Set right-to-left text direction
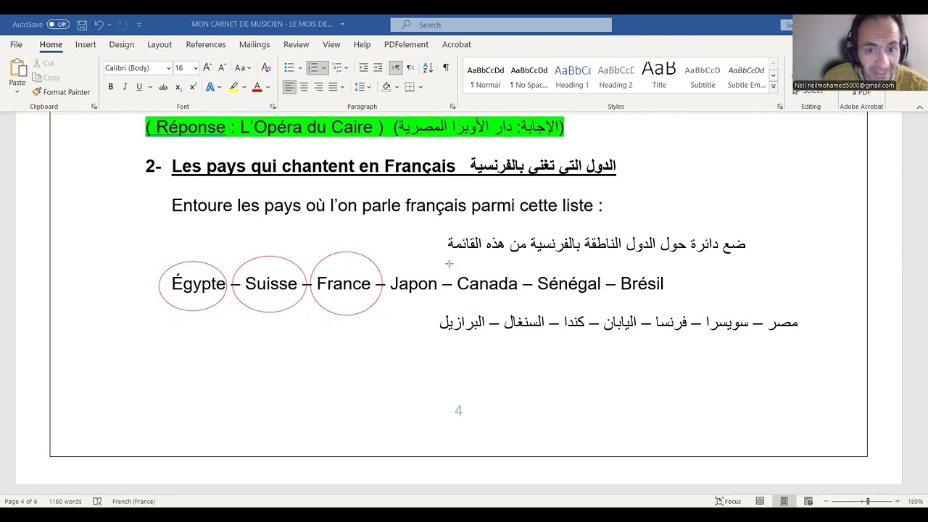Viewport: 928px width, 522px height. click(410, 67)
